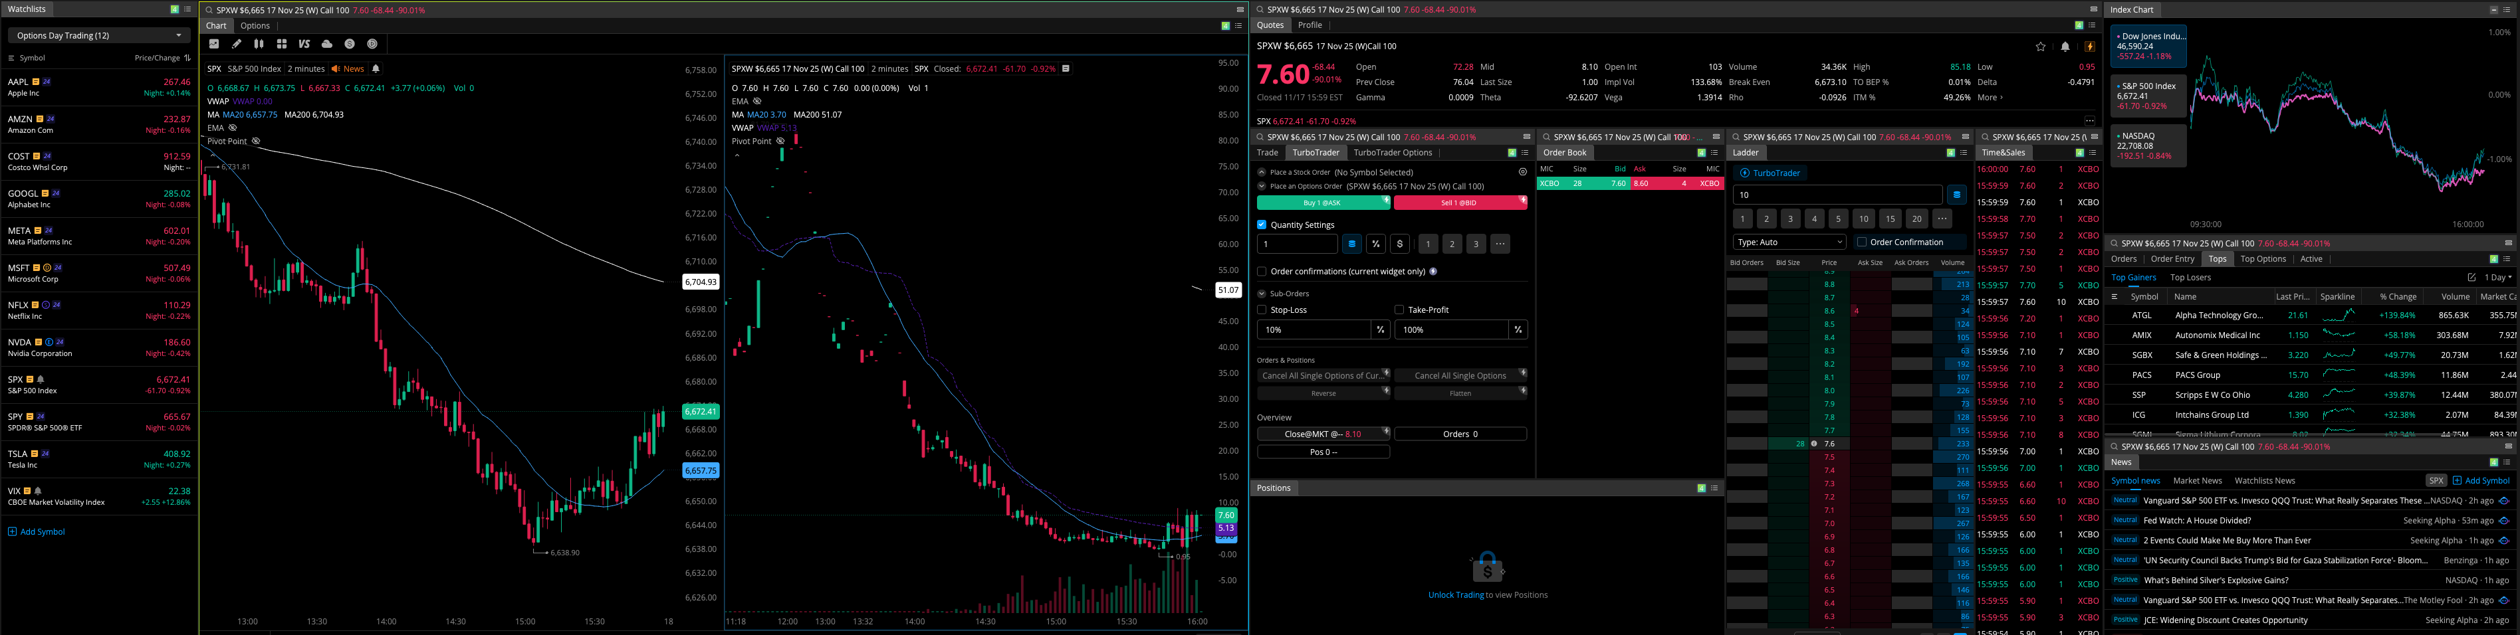Click the percent quantity icon in TurboTrader

pos(1375,244)
